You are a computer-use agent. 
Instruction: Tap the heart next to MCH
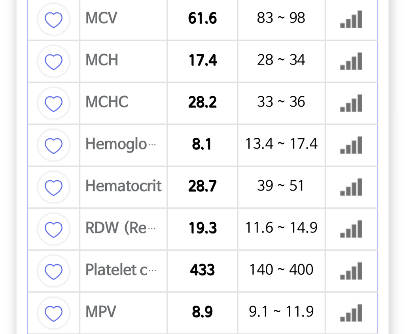[x=53, y=61]
